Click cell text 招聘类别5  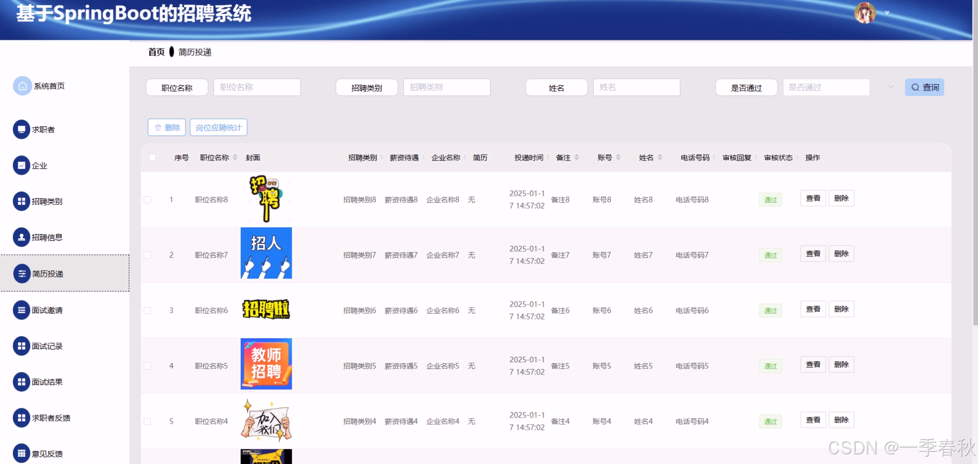[x=360, y=366]
